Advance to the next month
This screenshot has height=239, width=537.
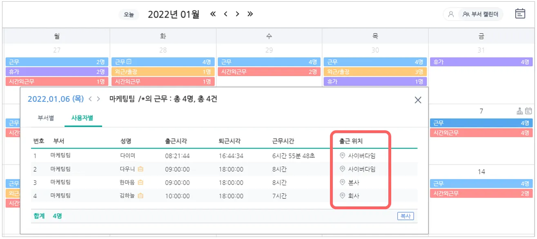click(238, 14)
